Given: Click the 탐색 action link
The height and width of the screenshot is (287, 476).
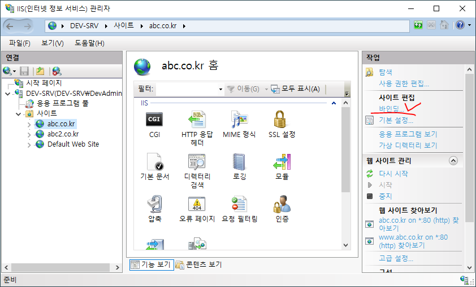Looking at the screenshot, I should click(386, 72).
